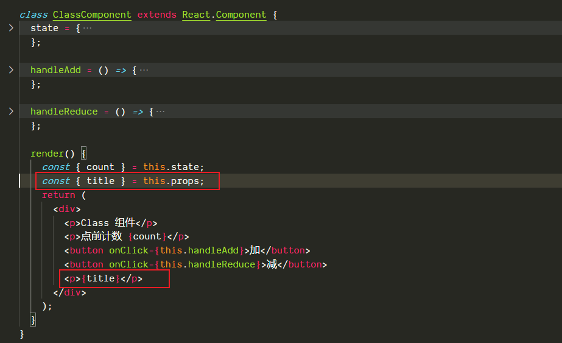Click the class keyword
This screenshot has height=343, width=562.
(33, 15)
